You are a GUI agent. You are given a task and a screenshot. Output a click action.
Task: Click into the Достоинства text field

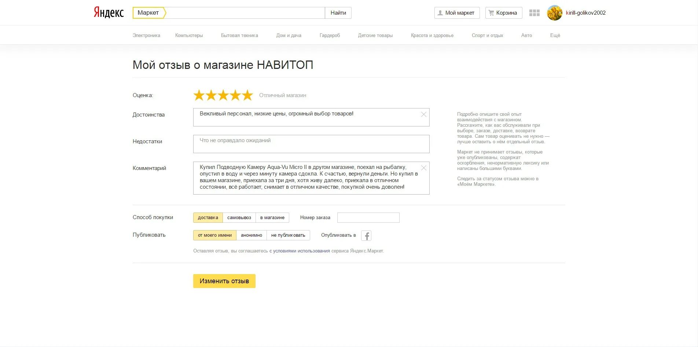click(x=311, y=117)
